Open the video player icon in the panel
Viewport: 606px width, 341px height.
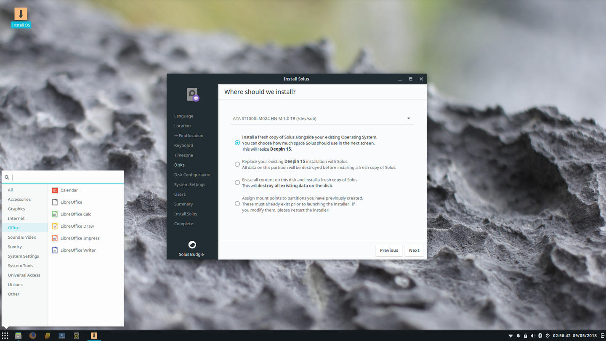coord(62,336)
